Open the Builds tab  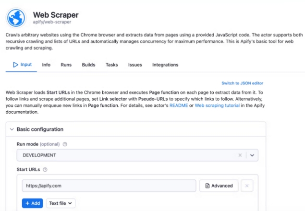(88, 65)
